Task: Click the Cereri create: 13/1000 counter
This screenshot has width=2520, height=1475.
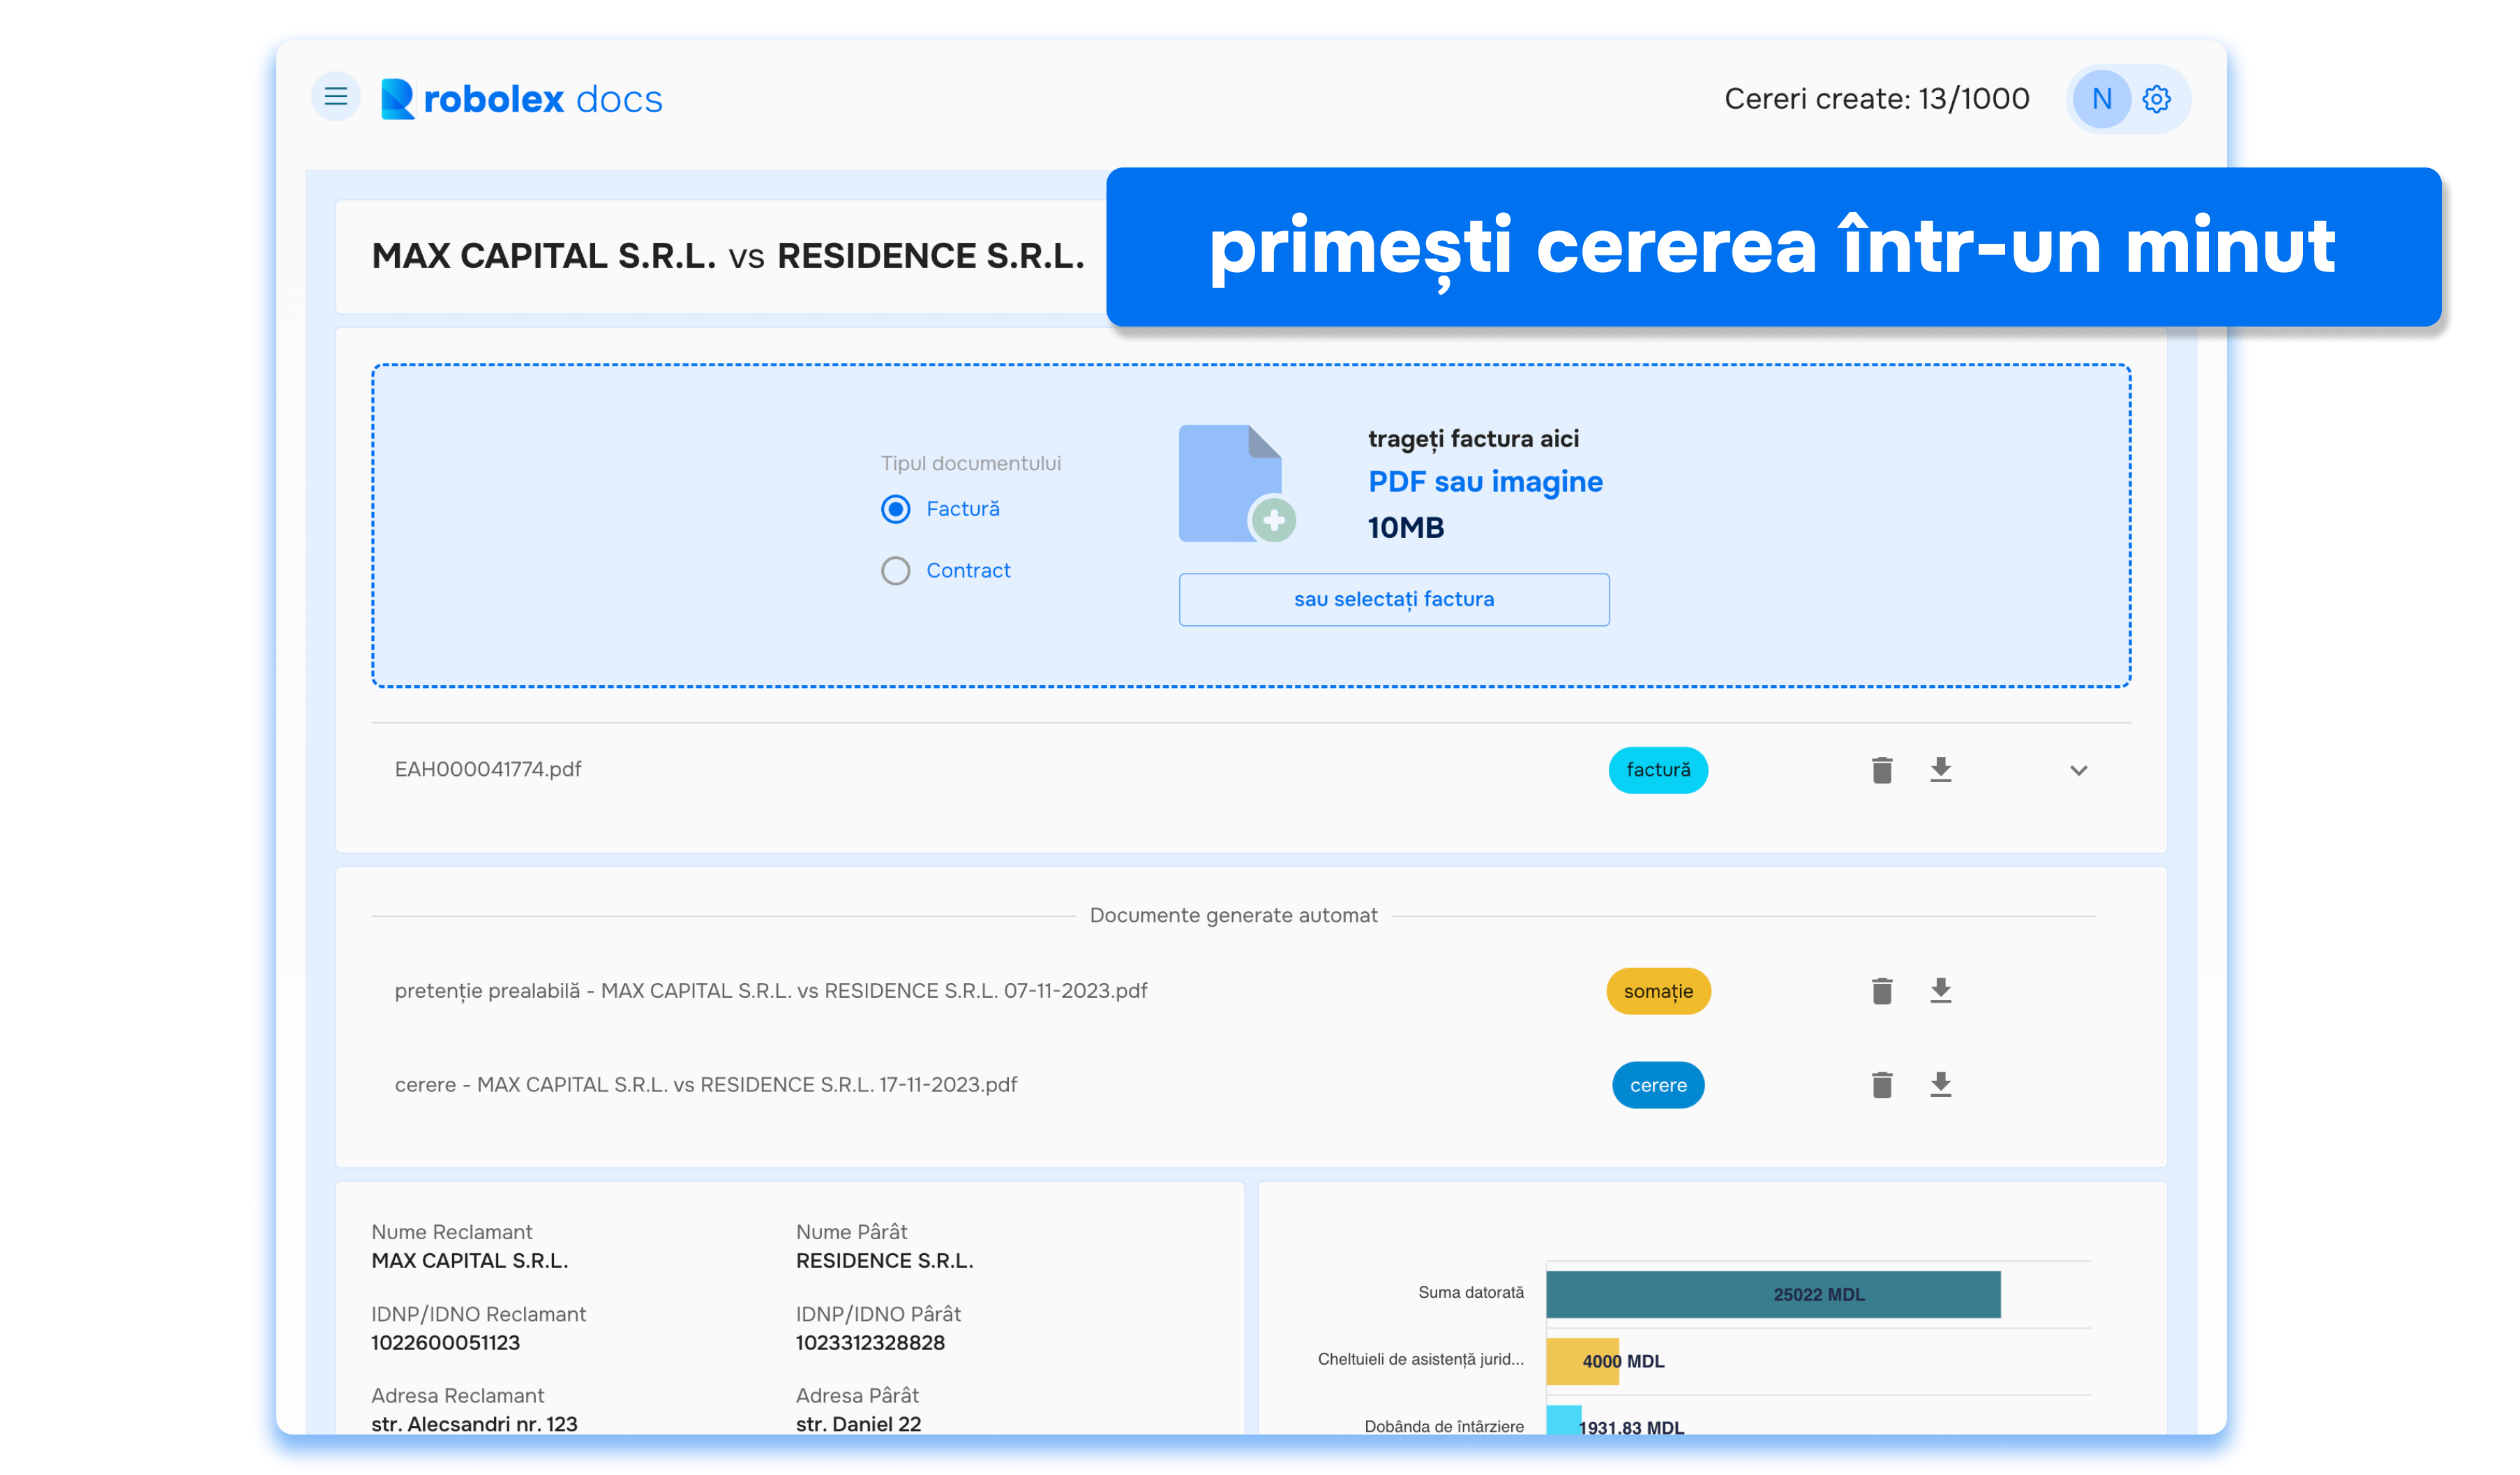Action: [x=1877, y=99]
